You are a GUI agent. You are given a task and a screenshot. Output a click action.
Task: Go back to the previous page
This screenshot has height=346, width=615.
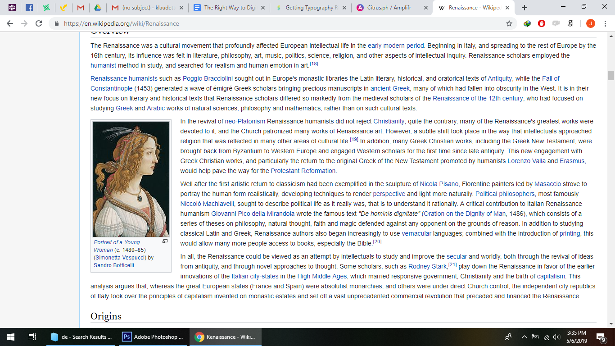pyautogui.click(x=10, y=23)
